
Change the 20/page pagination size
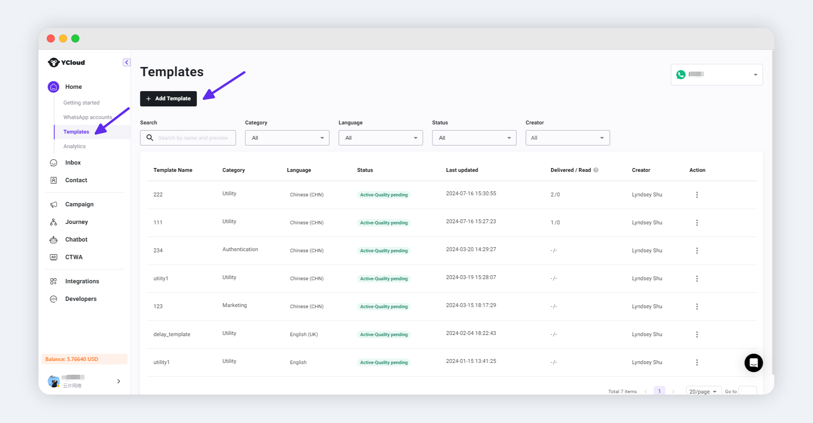[x=703, y=391]
